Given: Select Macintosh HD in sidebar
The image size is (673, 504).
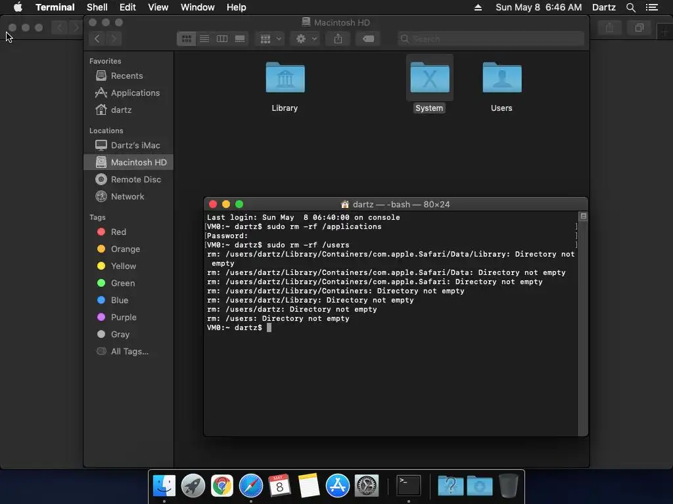Looking at the screenshot, I should tap(128, 163).
